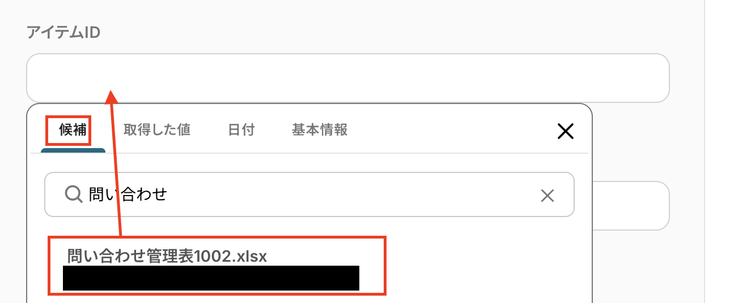Open the 基本情報 tab

[320, 130]
